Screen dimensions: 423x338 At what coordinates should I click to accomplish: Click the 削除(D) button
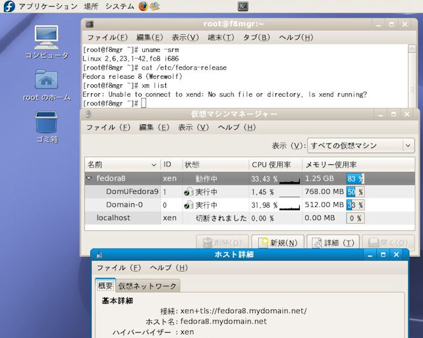coord(222,243)
